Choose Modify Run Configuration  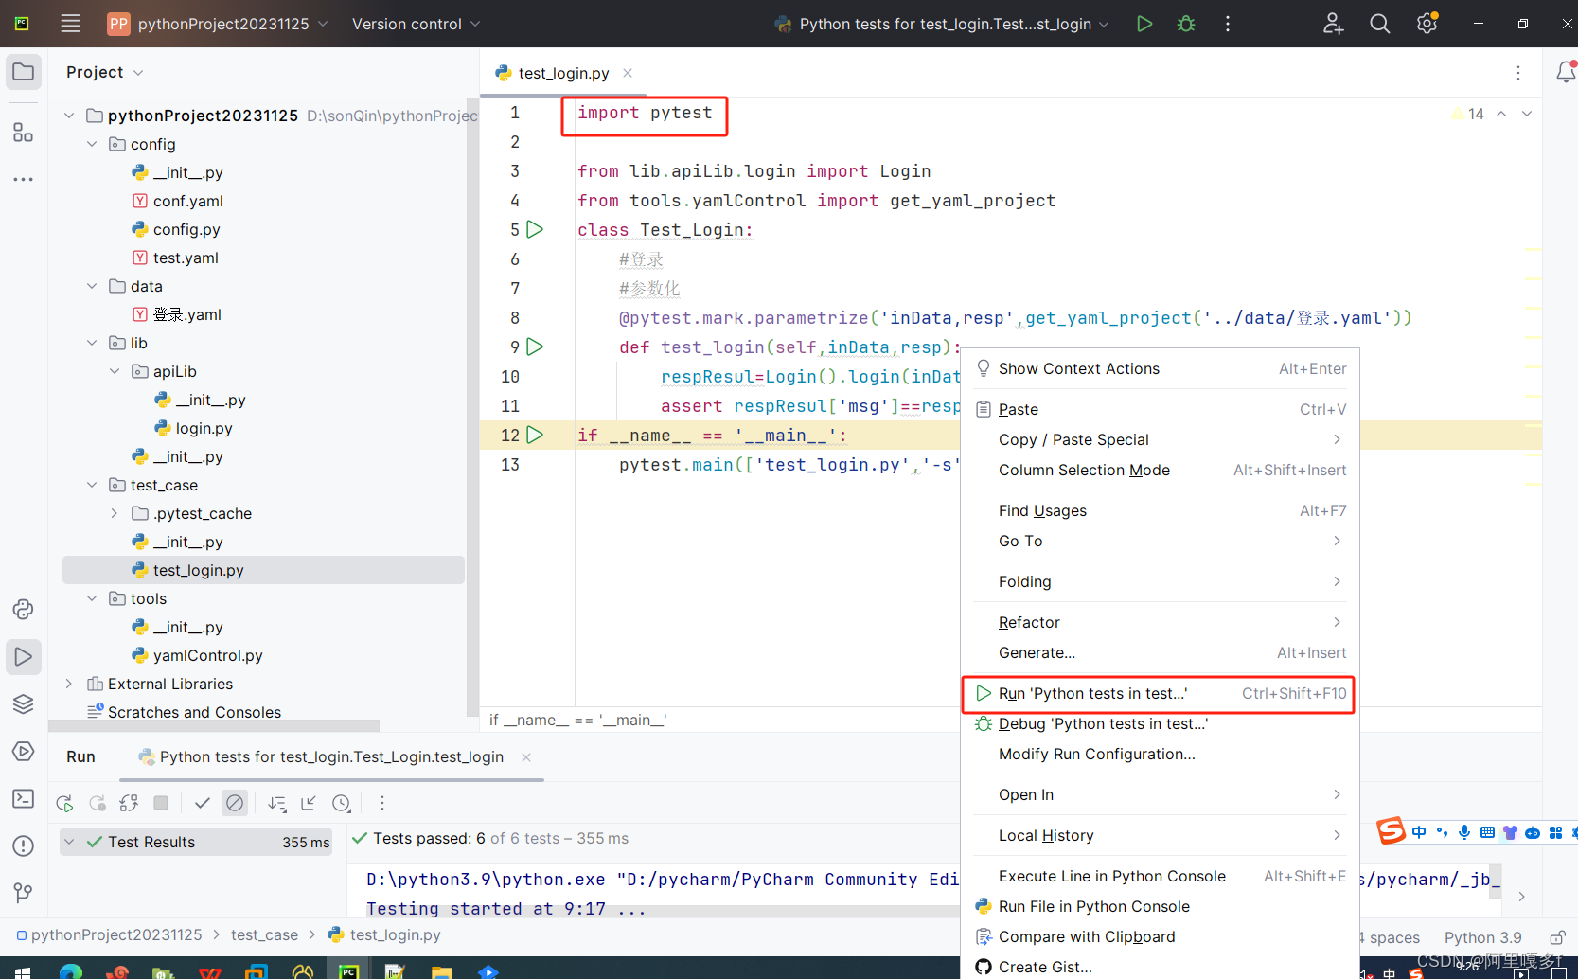click(x=1161, y=754)
